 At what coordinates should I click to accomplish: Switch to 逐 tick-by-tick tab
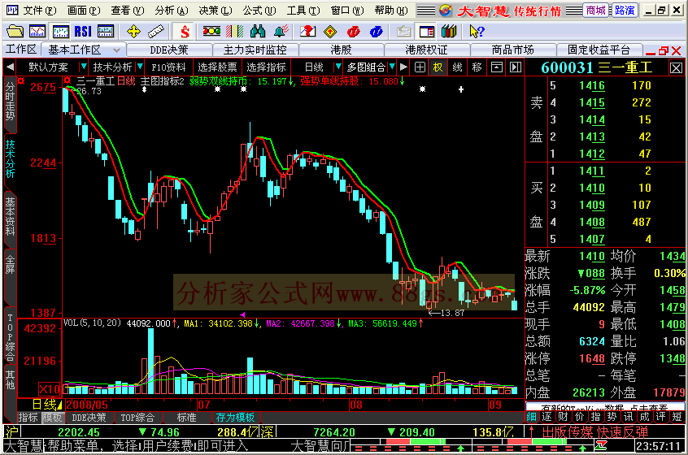pos(546,417)
